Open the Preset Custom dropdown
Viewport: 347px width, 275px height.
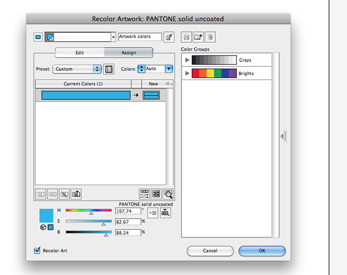(x=77, y=69)
